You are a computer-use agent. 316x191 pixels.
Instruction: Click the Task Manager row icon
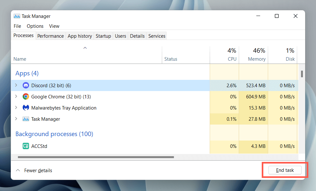[x=26, y=119]
